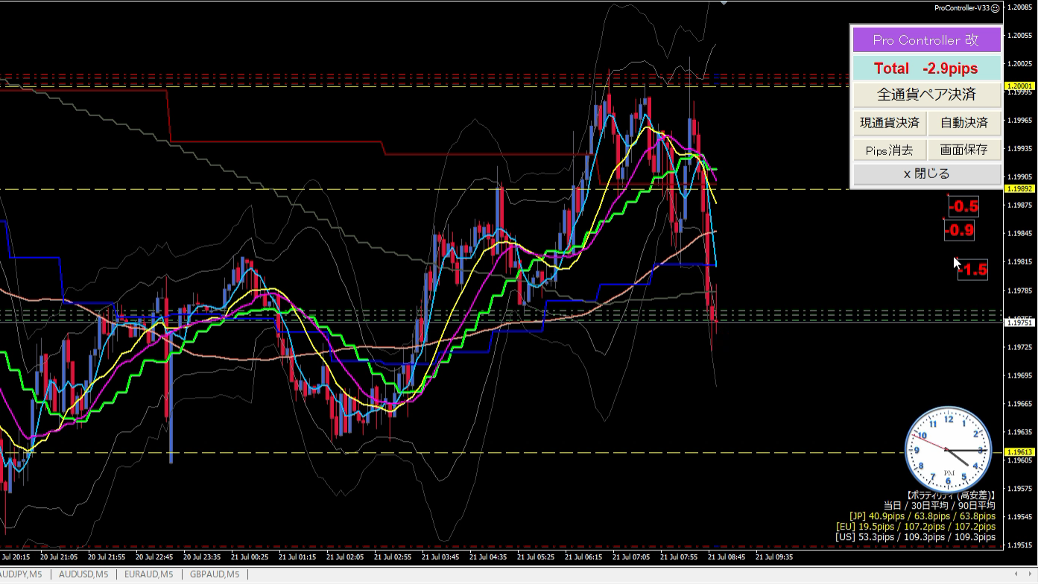Click the 自動決済 auto-settle button

(x=963, y=123)
